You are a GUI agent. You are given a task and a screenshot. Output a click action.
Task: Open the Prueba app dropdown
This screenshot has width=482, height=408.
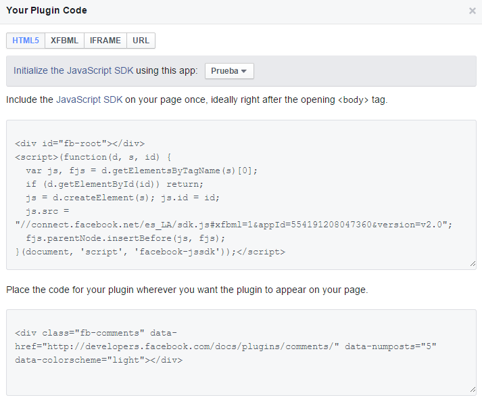click(x=229, y=71)
